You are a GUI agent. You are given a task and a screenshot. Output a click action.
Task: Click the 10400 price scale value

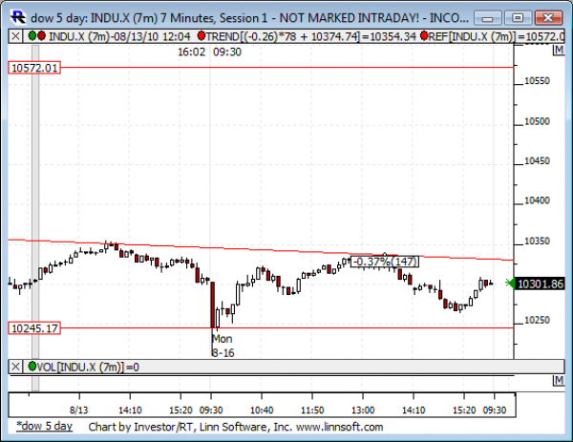coord(537,200)
